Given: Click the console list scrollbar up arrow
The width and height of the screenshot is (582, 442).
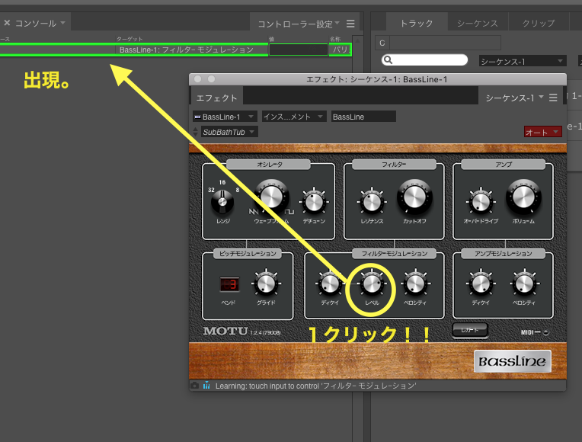Looking at the screenshot, I should click(x=357, y=40).
